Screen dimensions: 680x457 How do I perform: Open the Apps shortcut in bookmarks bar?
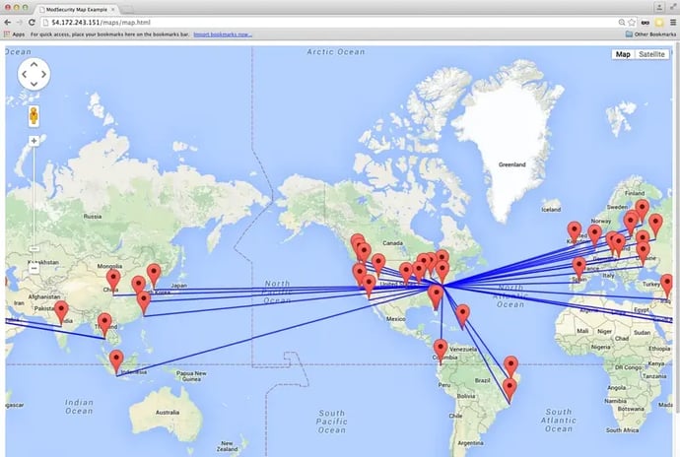[15, 33]
